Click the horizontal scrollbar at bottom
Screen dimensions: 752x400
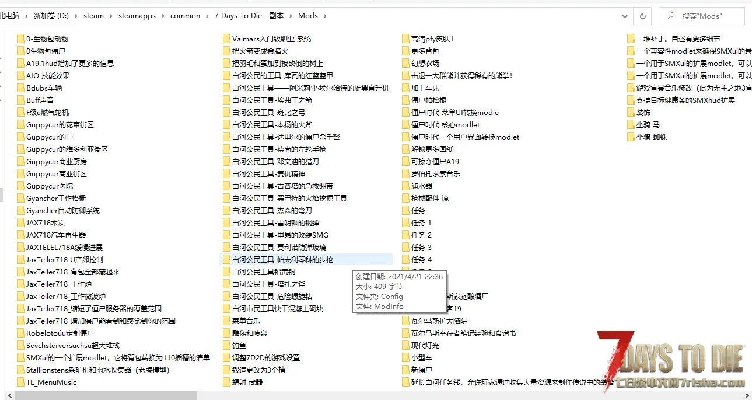(x=107, y=395)
